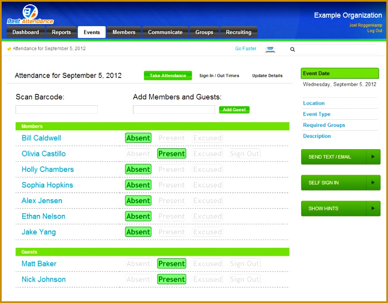The image size is (388, 303).
Task: Click the Add Guest button
Action: [x=234, y=110]
